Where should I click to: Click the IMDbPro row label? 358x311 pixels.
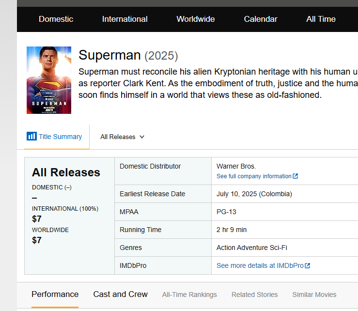pyautogui.click(x=133, y=265)
